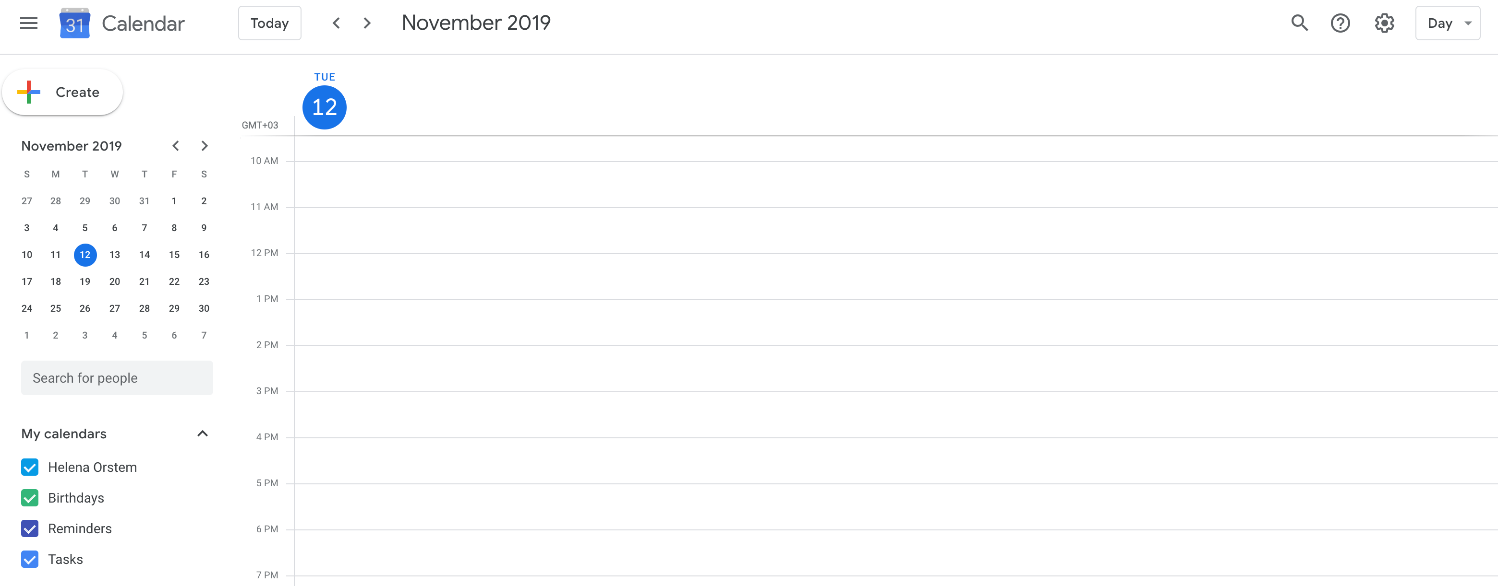Click the 2 PM time slot
Image resolution: width=1498 pixels, height=586 pixels.
[x=895, y=368]
